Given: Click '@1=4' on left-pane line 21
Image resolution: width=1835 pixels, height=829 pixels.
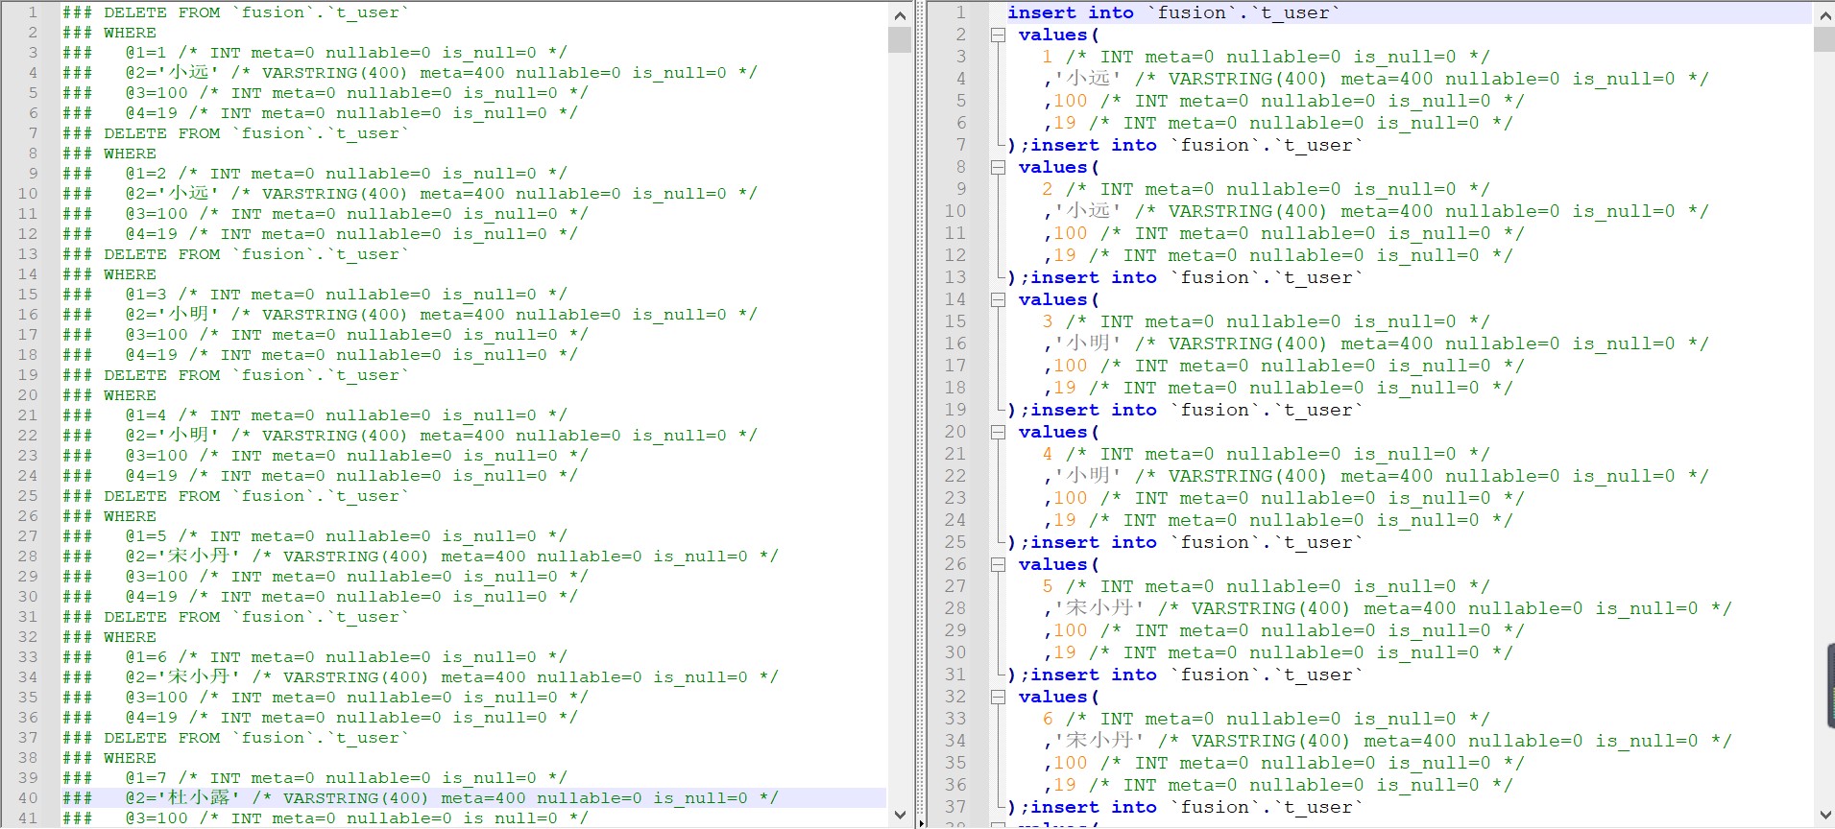Looking at the screenshot, I should 146,415.
